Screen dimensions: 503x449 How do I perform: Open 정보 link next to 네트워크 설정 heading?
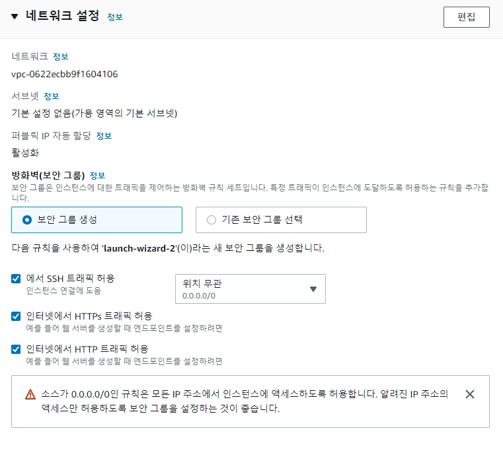115,17
